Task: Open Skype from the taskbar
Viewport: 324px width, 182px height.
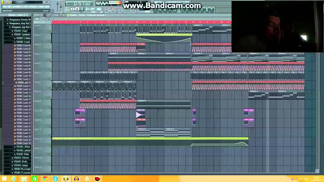Action: click(55, 179)
